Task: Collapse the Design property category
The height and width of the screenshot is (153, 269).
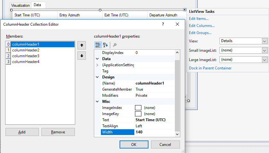Action: (97, 77)
